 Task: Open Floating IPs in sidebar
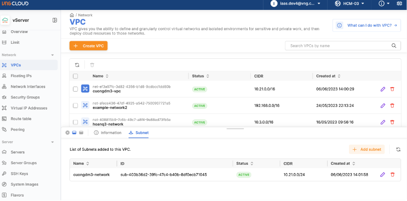click(21, 76)
